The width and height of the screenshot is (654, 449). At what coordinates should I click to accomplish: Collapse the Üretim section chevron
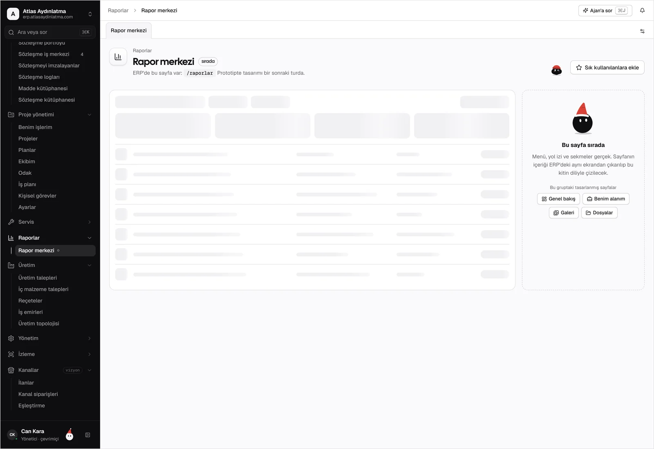(90, 265)
